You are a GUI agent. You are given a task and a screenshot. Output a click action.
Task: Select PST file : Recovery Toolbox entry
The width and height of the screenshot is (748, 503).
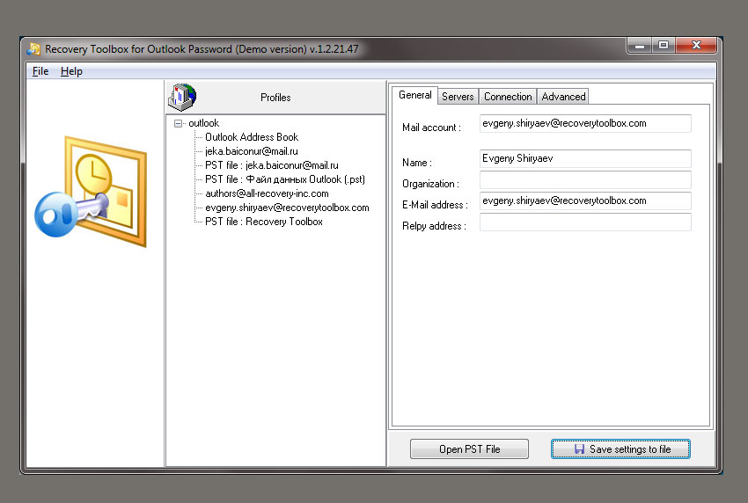264,222
